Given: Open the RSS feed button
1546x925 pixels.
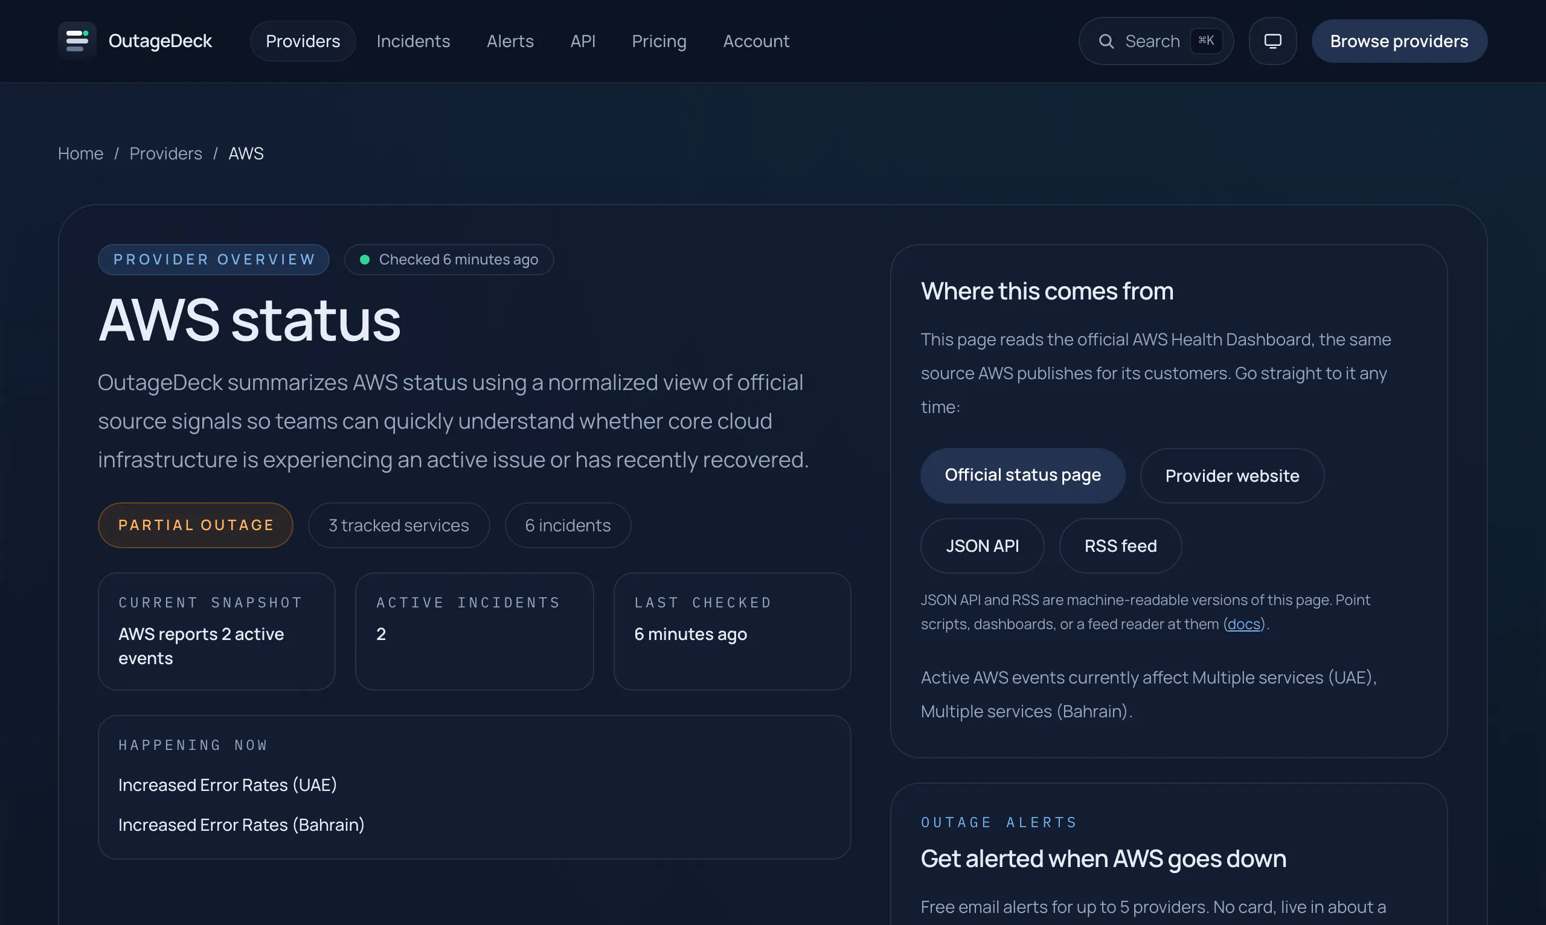Looking at the screenshot, I should [1120, 546].
